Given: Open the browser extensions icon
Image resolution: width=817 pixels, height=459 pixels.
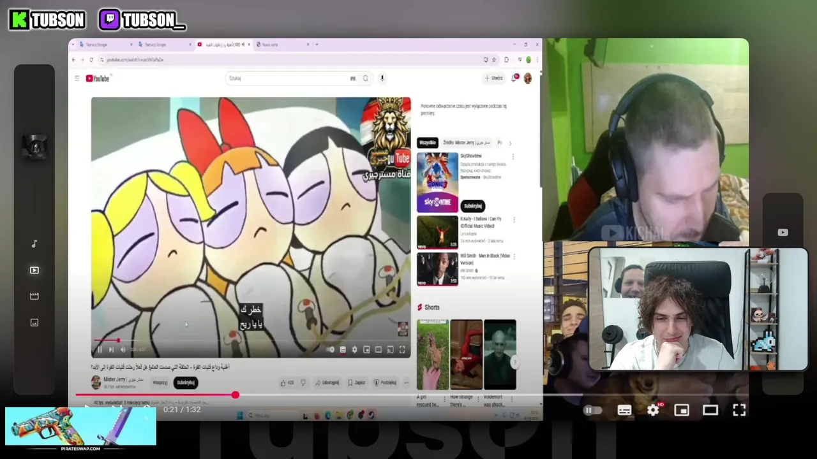Looking at the screenshot, I should click(x=506, y=60).
